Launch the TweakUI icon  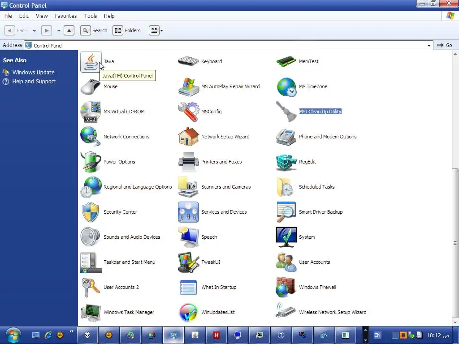(188, 262)
